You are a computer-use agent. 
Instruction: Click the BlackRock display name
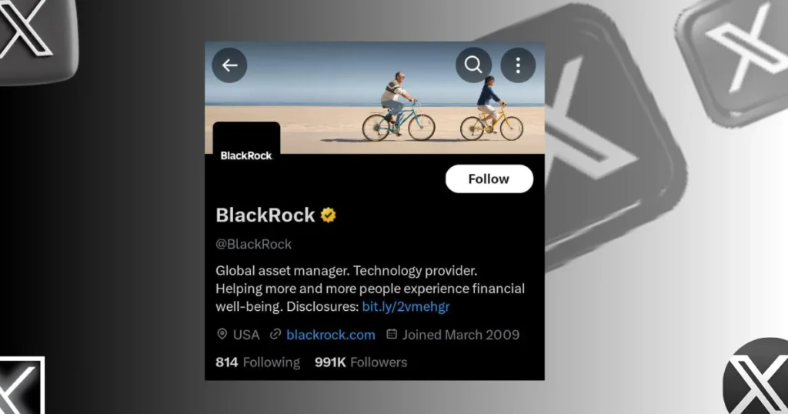click(x=265, y=215)
